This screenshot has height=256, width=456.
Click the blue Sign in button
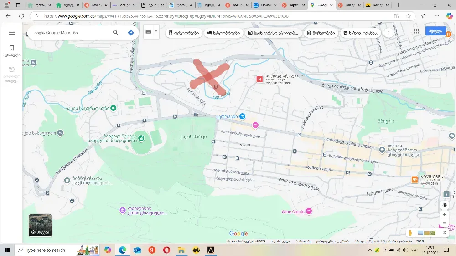tap(435, 31)
